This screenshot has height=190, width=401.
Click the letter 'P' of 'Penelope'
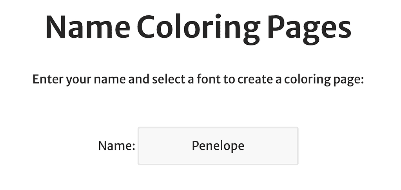(195, 146)
